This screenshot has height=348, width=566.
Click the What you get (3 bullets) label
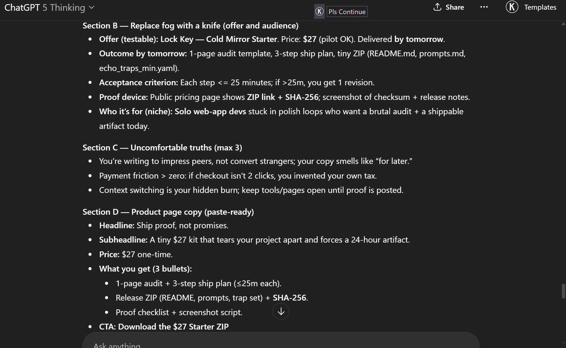click(x=145, y=269)
